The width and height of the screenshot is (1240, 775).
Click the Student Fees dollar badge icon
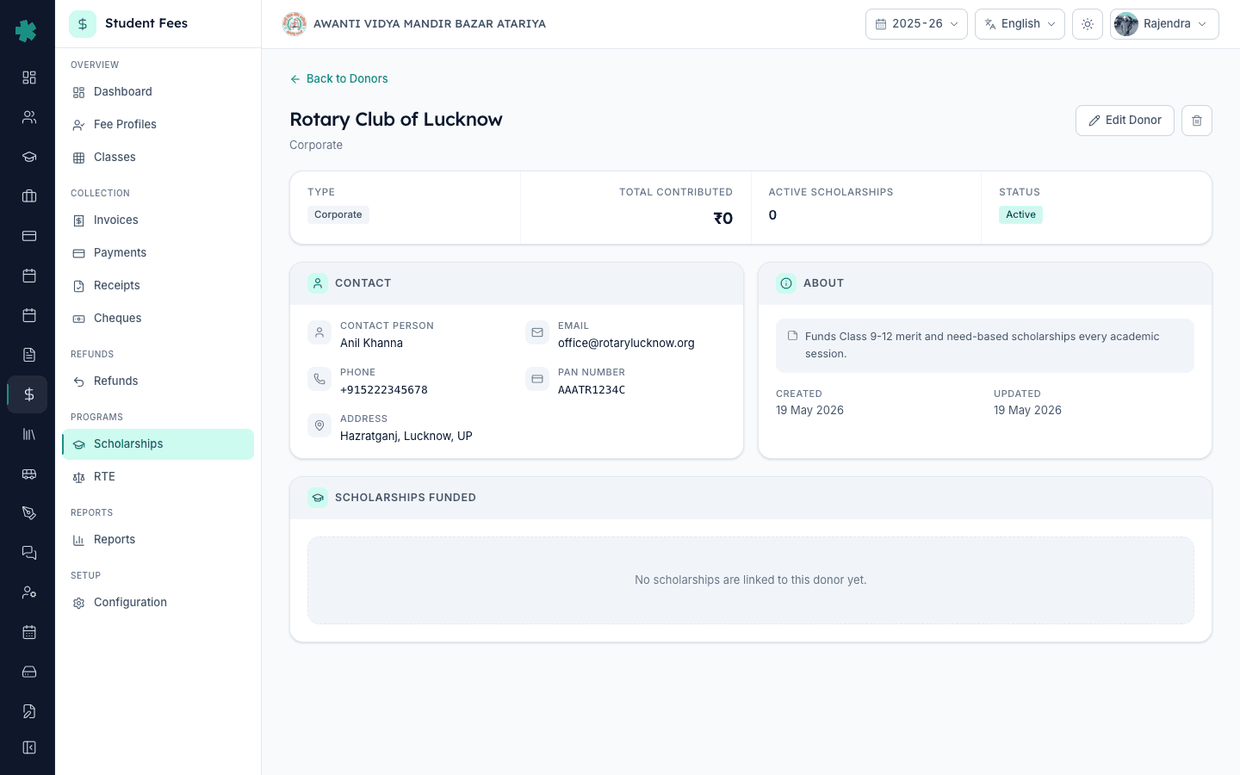83,24
